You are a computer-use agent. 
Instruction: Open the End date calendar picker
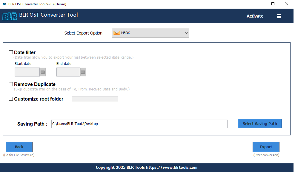[83, 72]
